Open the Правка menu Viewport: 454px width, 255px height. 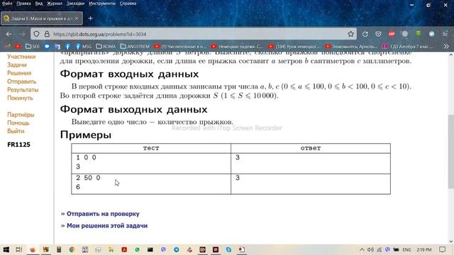click(x=23, y=4)
